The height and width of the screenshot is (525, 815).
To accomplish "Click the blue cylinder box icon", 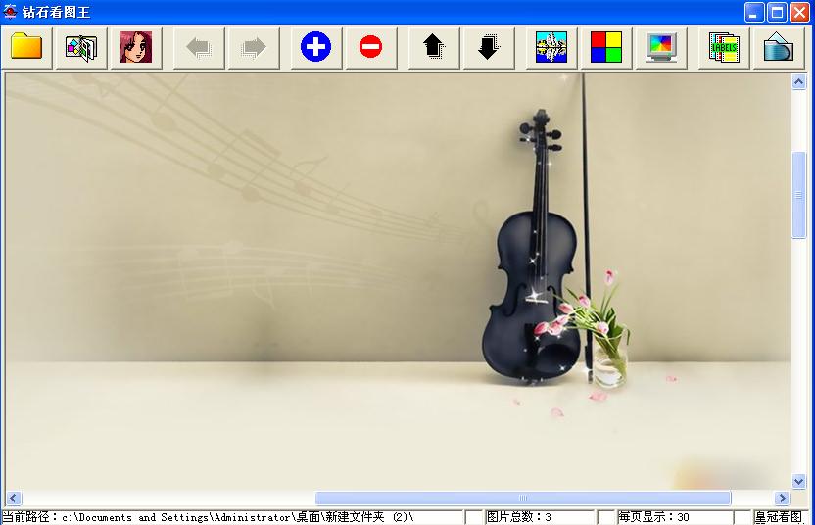I will [x=779, y=47].
